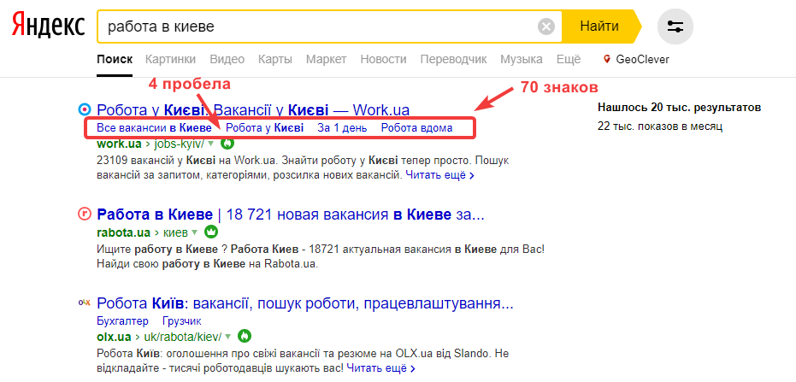Screen dimensions: 796x382
Task: Click inside the search query field
Action: point(316,26)
